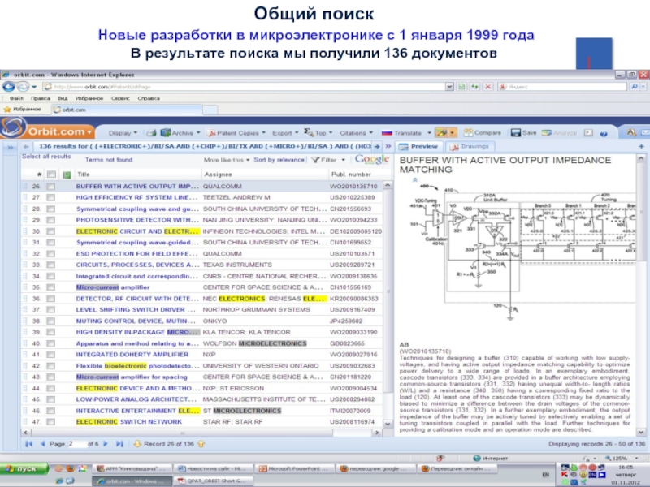Viewport: 650px width, 487px height.
Task: Click the Page number input field
Action: (76, 444)
